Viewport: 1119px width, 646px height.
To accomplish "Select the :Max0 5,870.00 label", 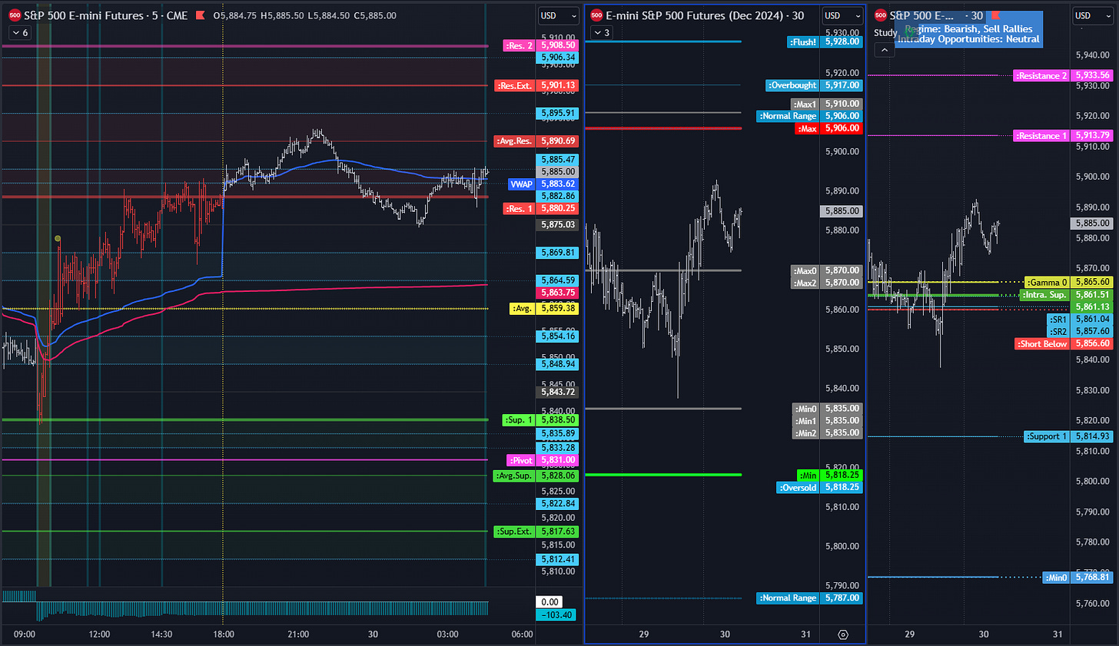I will point(827,270).
